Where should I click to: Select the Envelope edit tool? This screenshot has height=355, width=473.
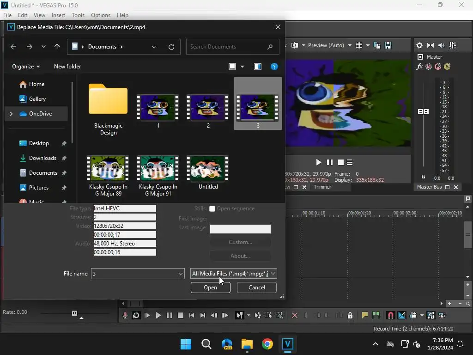coord(258,315)
